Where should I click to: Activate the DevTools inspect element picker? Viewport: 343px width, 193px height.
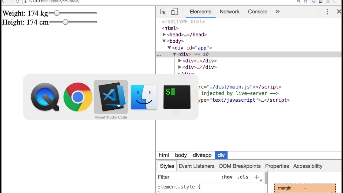163,12
